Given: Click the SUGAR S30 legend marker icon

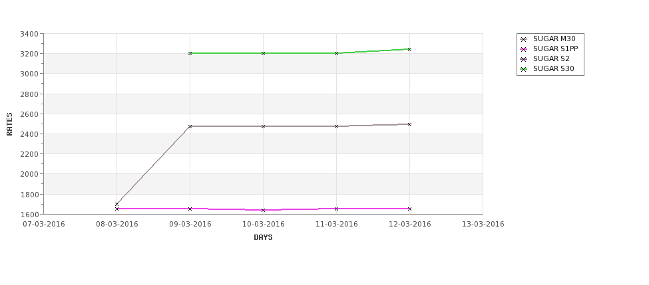Looking at the screenshot, I should [523, 69].
